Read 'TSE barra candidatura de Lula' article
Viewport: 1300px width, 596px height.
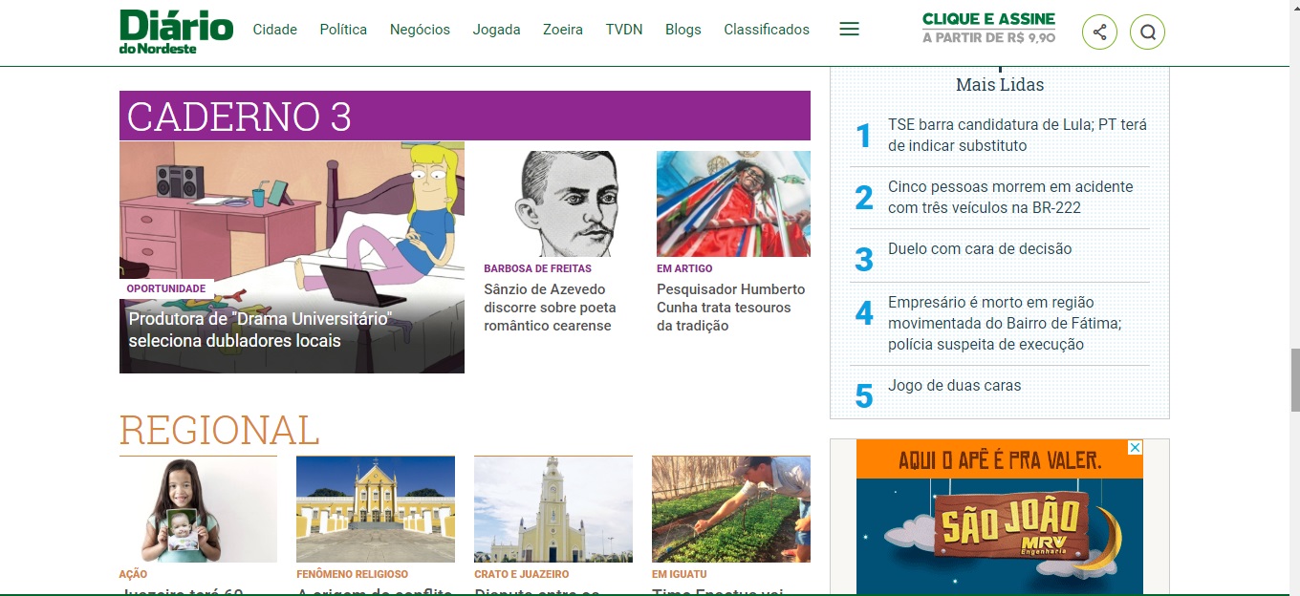click(x=1016, y=135)
